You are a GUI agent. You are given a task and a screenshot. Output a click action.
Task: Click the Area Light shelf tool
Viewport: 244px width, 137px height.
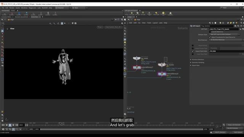coord(143,14)
